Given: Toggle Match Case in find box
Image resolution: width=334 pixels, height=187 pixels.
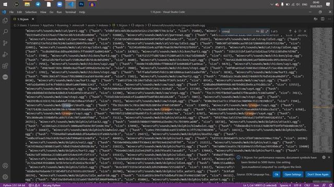Looking at the screenshot, I should tap(257, 31).
